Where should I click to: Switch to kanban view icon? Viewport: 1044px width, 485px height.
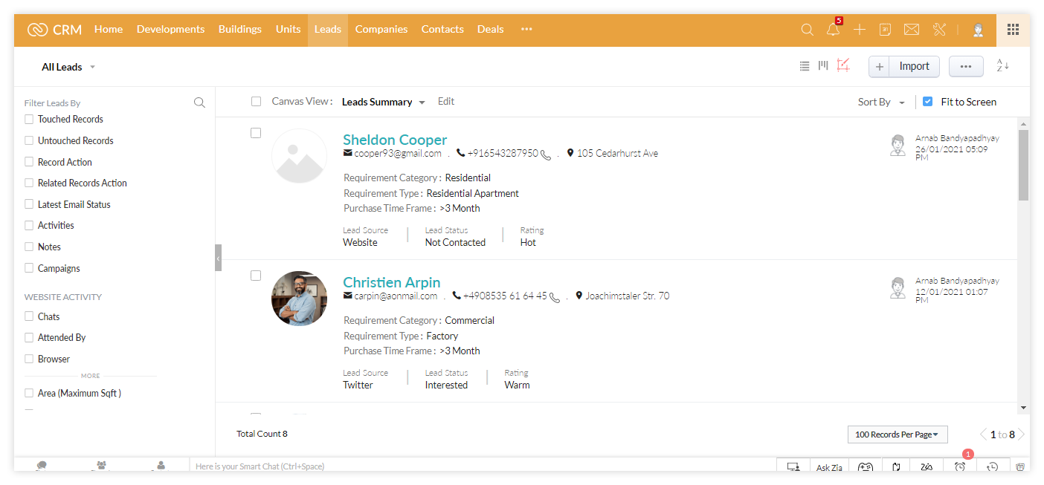[x=823, y=65]
